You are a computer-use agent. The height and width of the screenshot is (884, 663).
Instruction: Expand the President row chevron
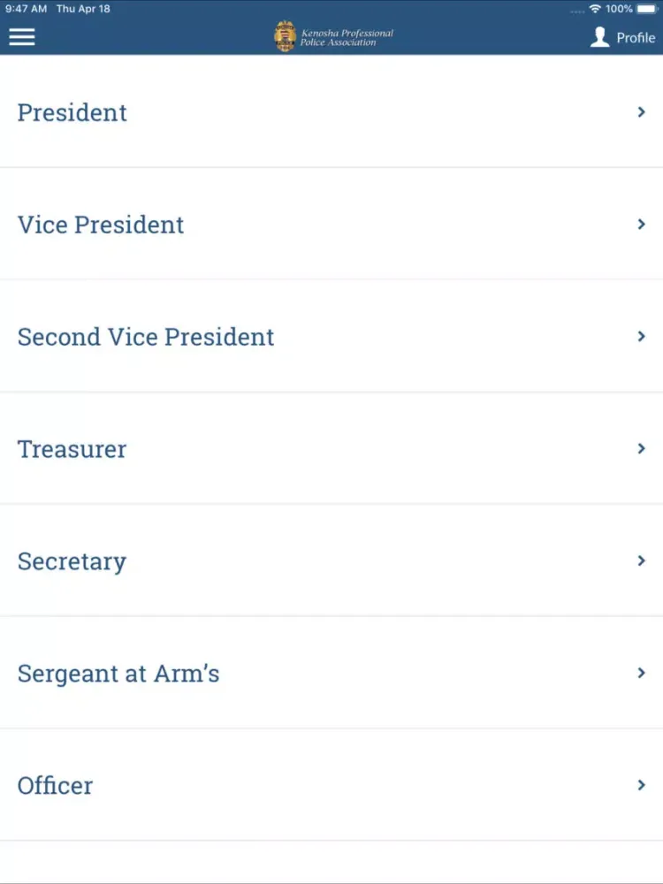[641, 112]
